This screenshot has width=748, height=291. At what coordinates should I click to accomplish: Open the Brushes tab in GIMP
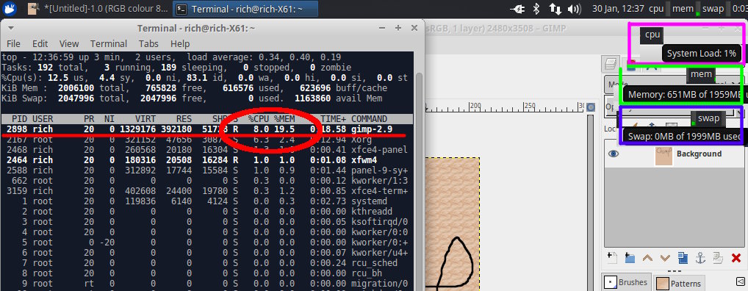click(626, 282)
